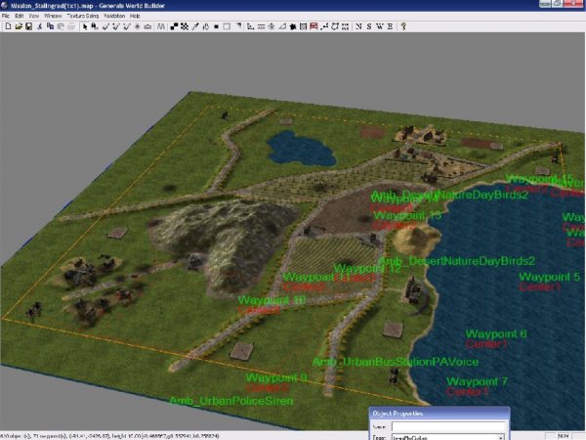Viewport: 586px width, 440px height.
Task: Rotate camera to East with E button
Action: (389, 26)
